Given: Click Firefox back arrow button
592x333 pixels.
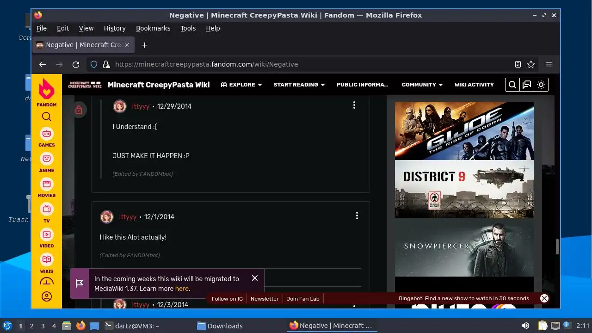Looking at the screenshot, I should coord(43,64).
